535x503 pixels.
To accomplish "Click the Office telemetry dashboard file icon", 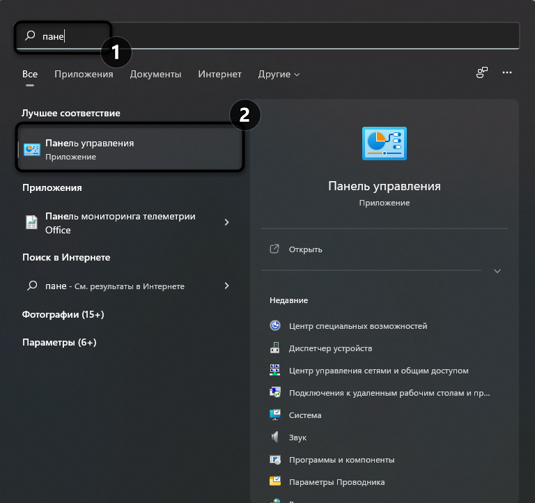I will 32,222.
